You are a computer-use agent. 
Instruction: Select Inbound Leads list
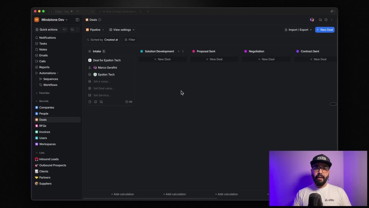coord(49,159)
